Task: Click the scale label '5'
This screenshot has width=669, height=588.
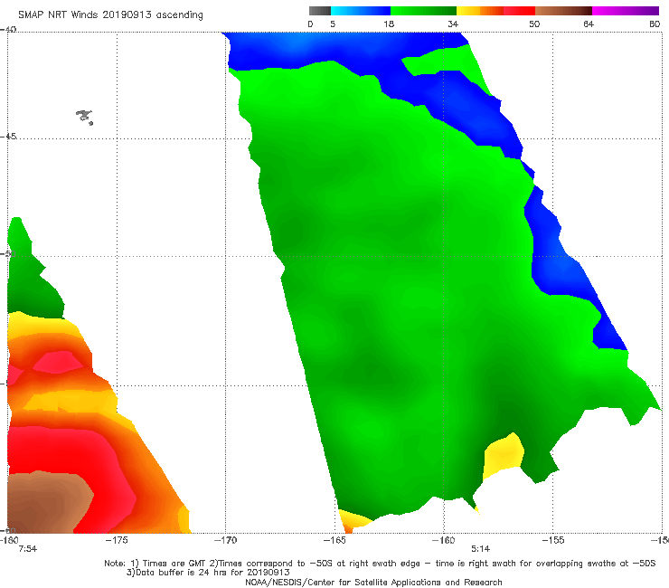Action: point(333,24)
